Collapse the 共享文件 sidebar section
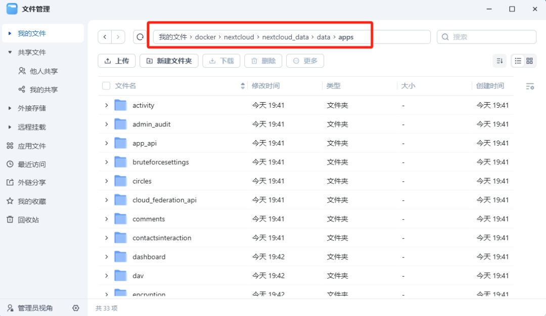Image resolution: width=546 pixels, height=316 pixels. click(x=10, y=52)
